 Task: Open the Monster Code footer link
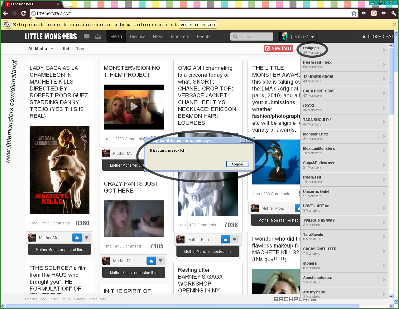36,299
